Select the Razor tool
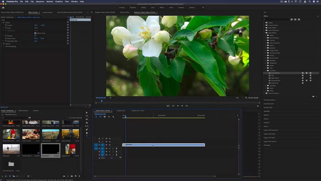Image resolution: width=321 pixels, height=181 pixels. [x=87, y=123]
